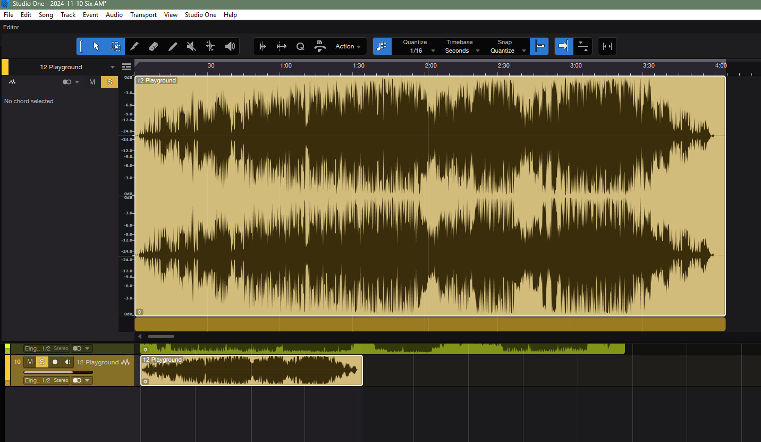Choose the Split (knife) tool

[x=134, y=46]
